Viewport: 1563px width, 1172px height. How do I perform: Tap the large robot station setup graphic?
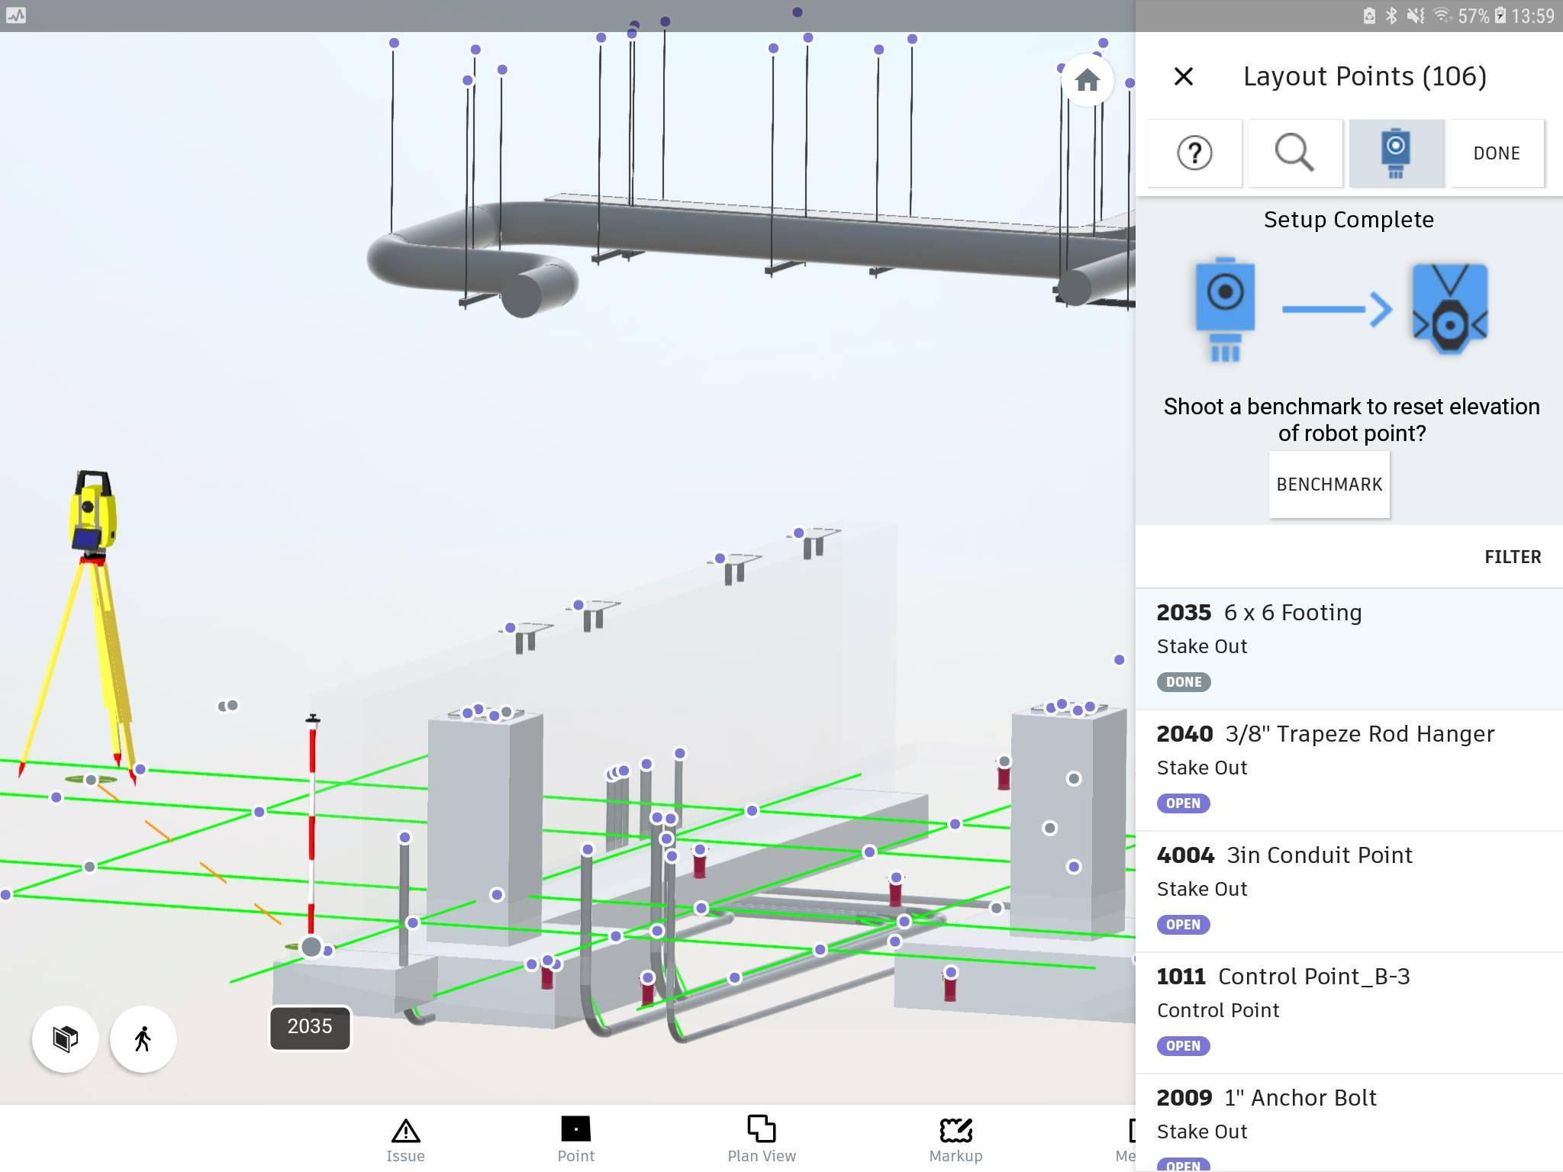pos(1225,309)
